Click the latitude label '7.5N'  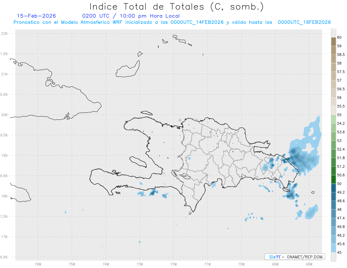click(x=4, y=217)
